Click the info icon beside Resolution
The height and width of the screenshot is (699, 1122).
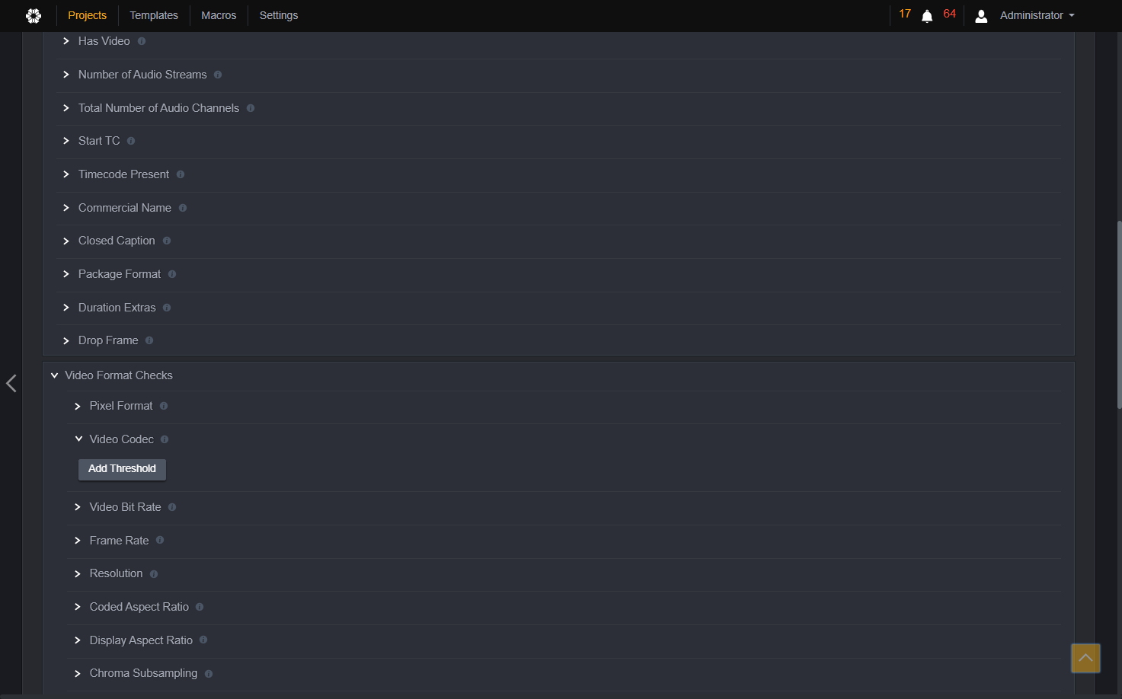(154, 574)
